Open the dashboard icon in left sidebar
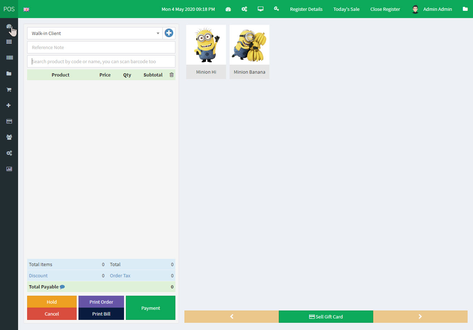This screenshot has height=330, width=473. 9,26
